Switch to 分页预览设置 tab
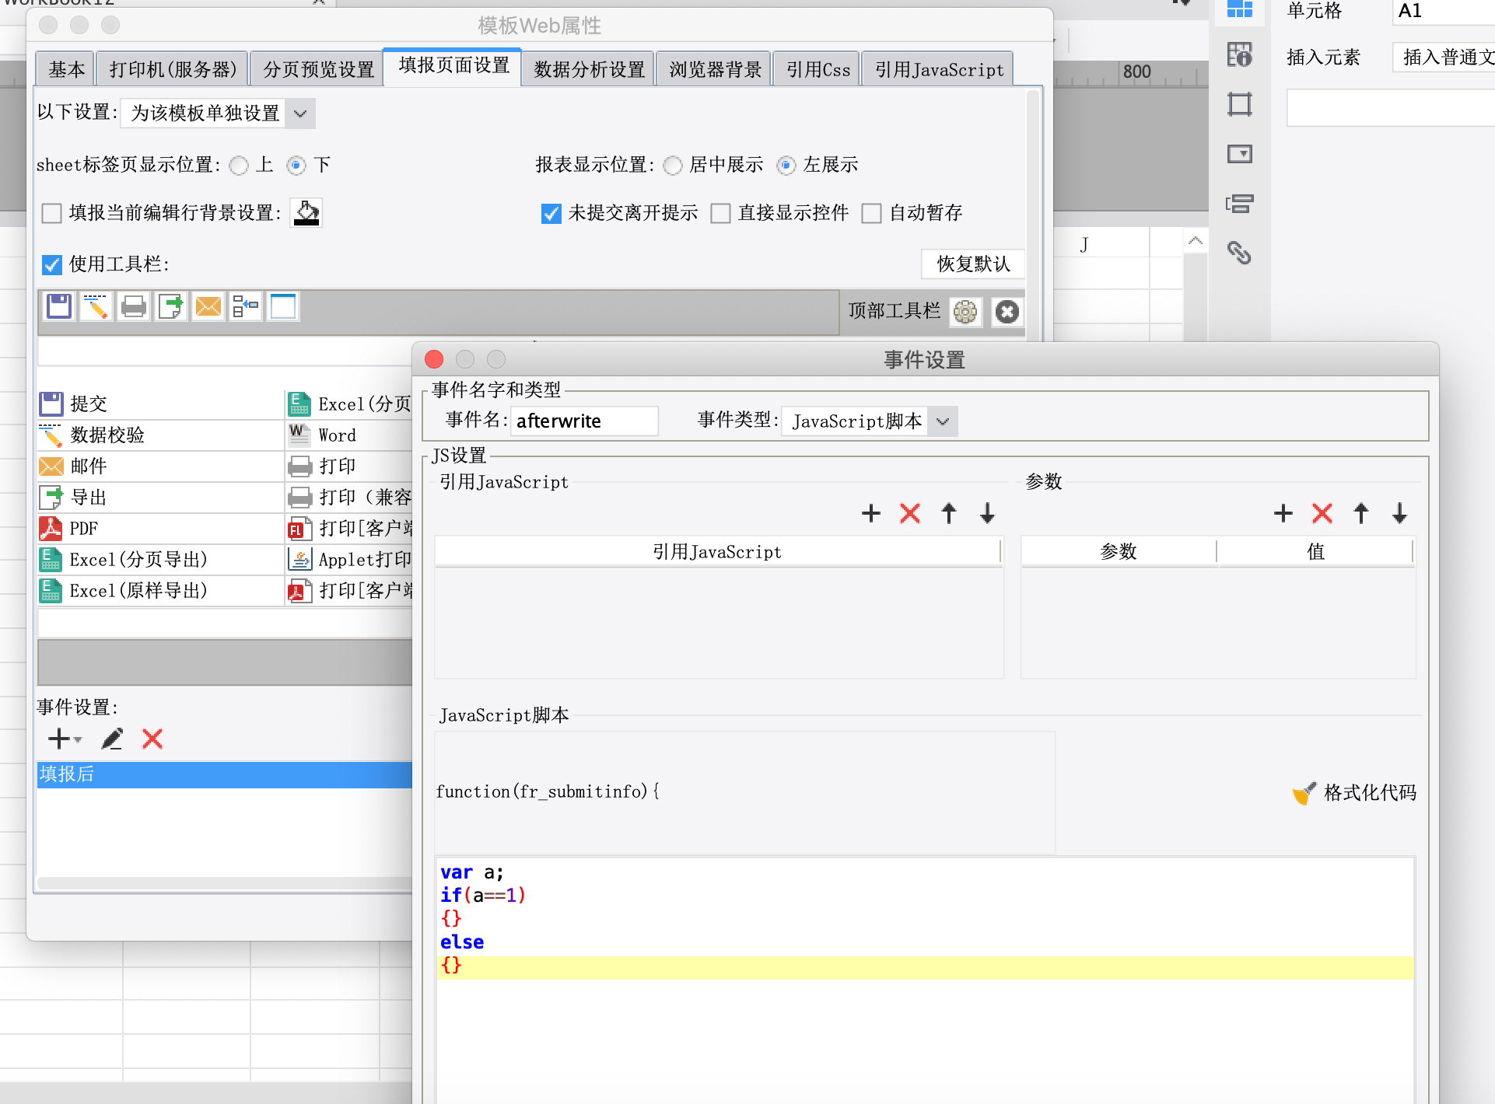 [x=318, y=69]
